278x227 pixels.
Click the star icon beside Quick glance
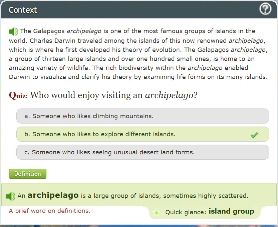coord(156,212)
